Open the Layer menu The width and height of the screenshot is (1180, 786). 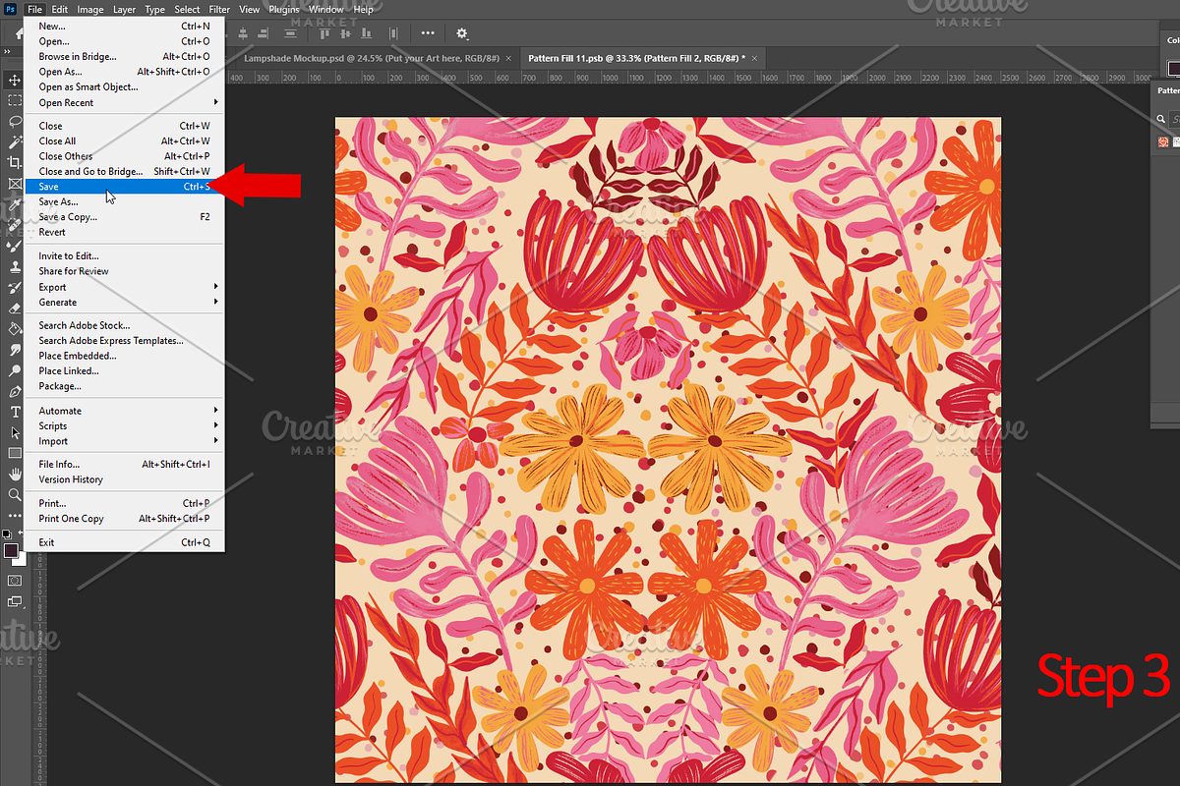pos(125,9)
